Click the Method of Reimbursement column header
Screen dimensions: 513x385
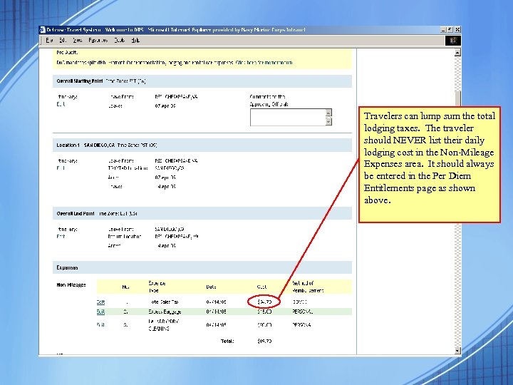pos(308,287)
